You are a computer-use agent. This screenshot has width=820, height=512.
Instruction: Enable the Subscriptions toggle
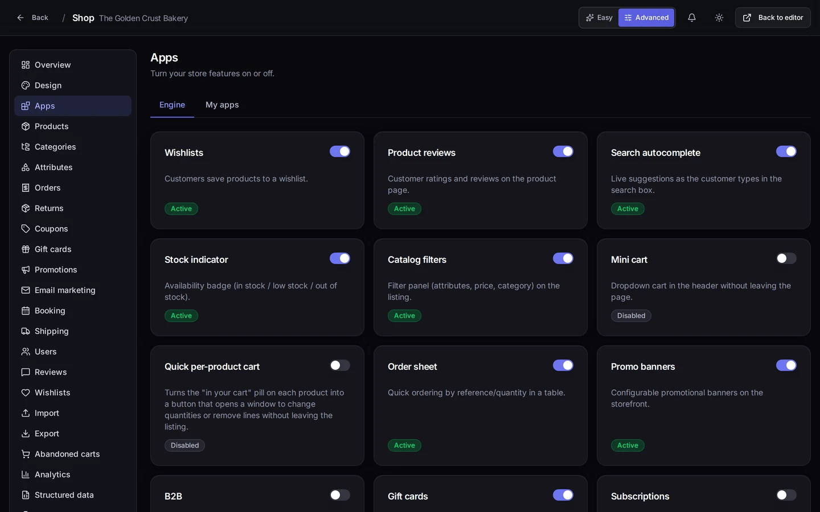pos(786,495)
